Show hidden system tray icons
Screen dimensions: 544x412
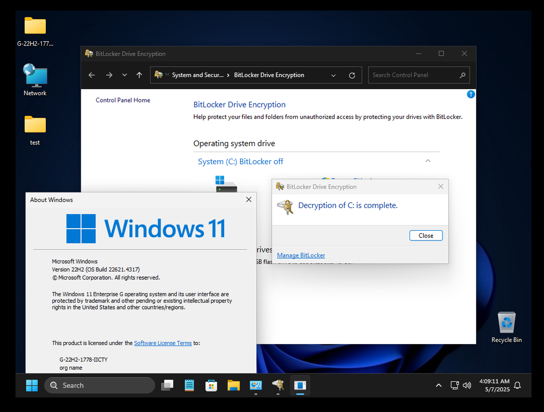point(438,385)
